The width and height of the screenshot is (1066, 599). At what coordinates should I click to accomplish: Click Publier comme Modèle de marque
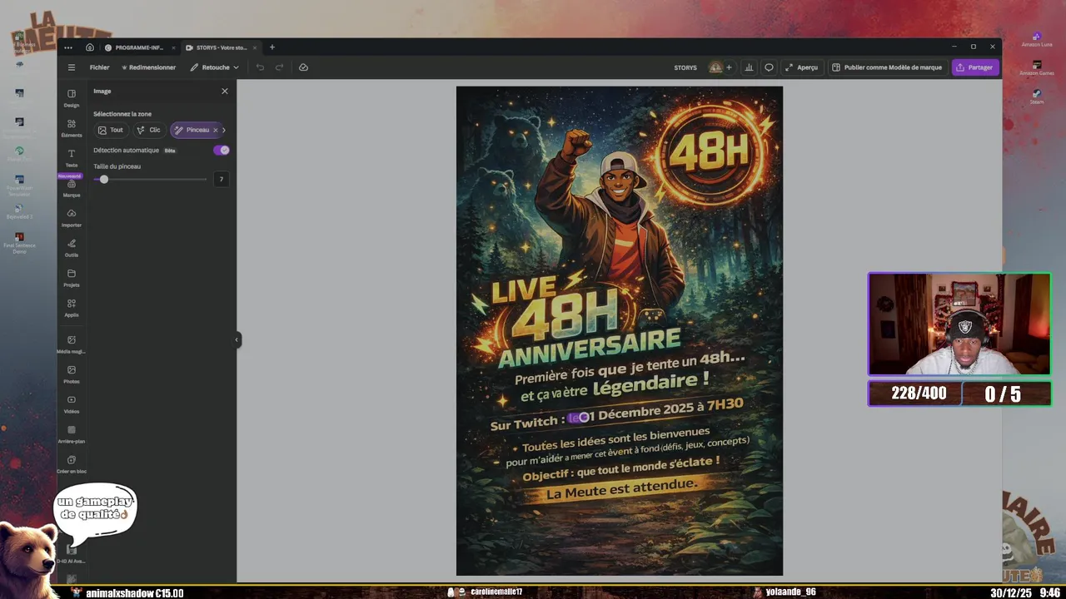pos(888,67)
